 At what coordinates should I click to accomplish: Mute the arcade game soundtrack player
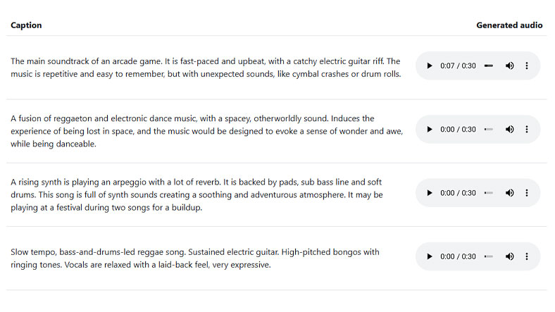click(509, 66)
